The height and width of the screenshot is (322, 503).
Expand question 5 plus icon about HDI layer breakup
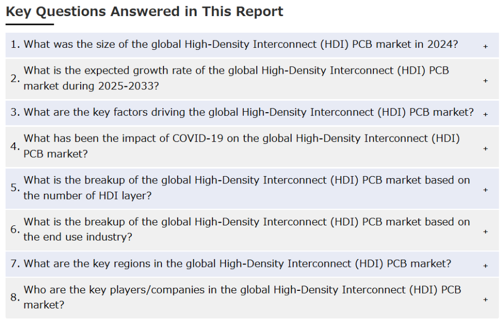(x=485, y=190)
